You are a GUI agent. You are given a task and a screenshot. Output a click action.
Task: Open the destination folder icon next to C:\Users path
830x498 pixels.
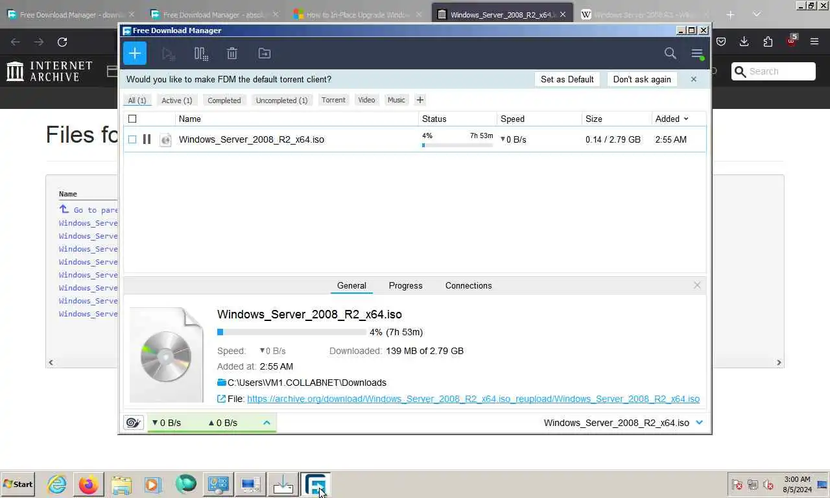[222, 383]
